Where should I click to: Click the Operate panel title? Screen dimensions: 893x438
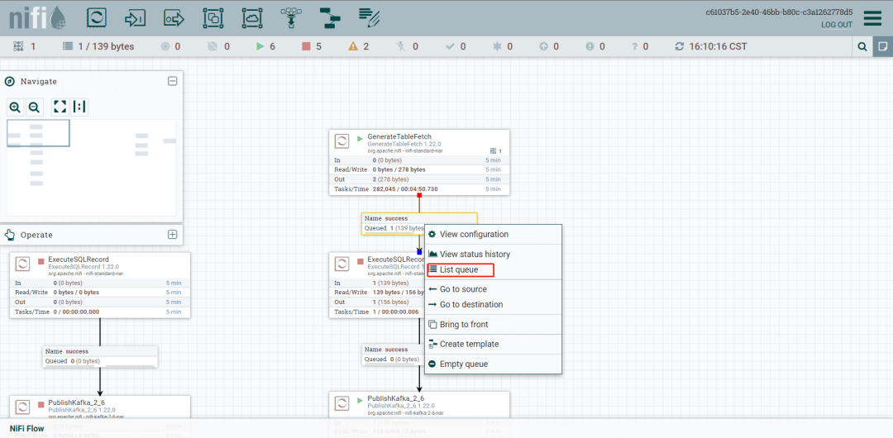pos(36,235)
